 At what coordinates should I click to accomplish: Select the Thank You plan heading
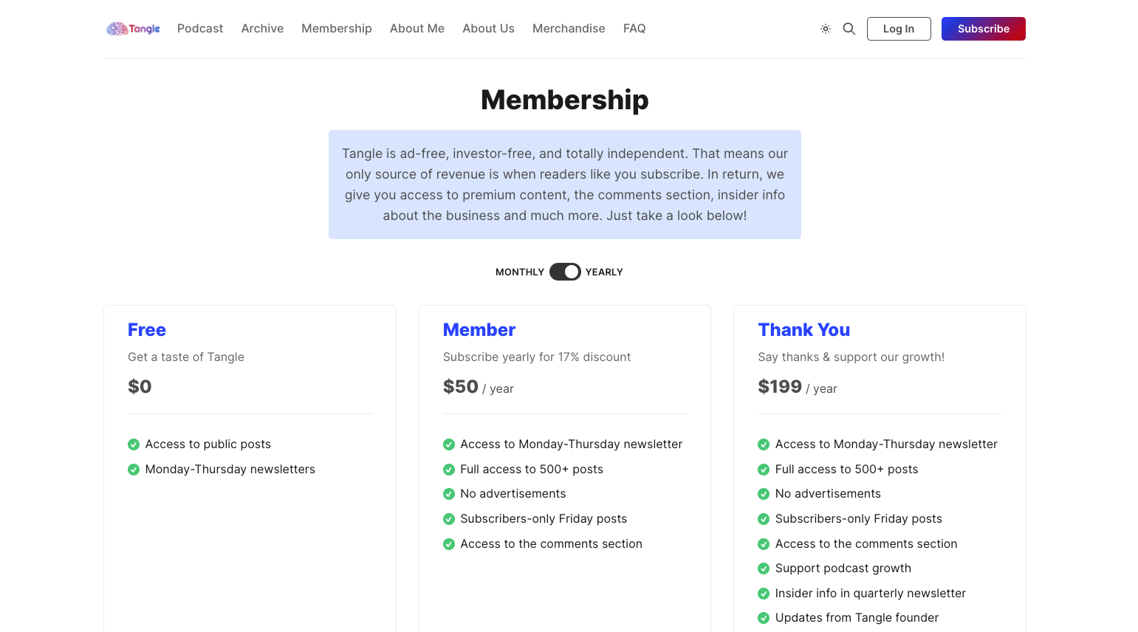[804, 329]
